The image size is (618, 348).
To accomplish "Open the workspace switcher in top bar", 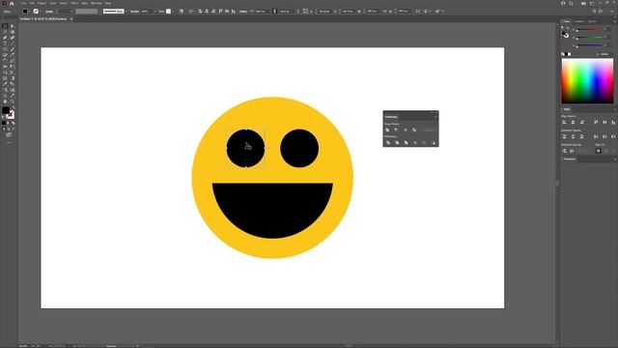I will (592, 3).
